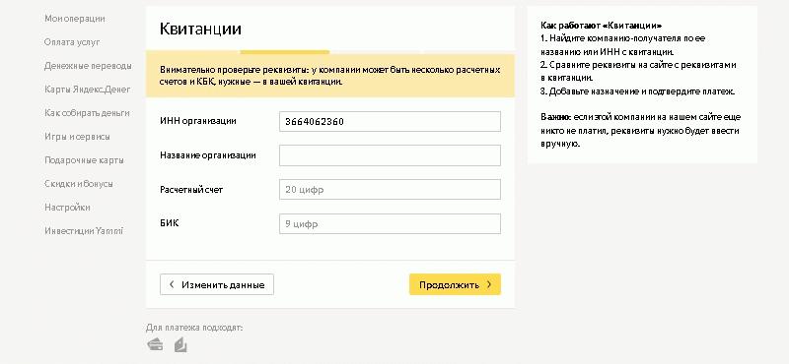Click the БИК 9 цифр field
Viewport: 789px width, 364px height.
click(390, 224)
